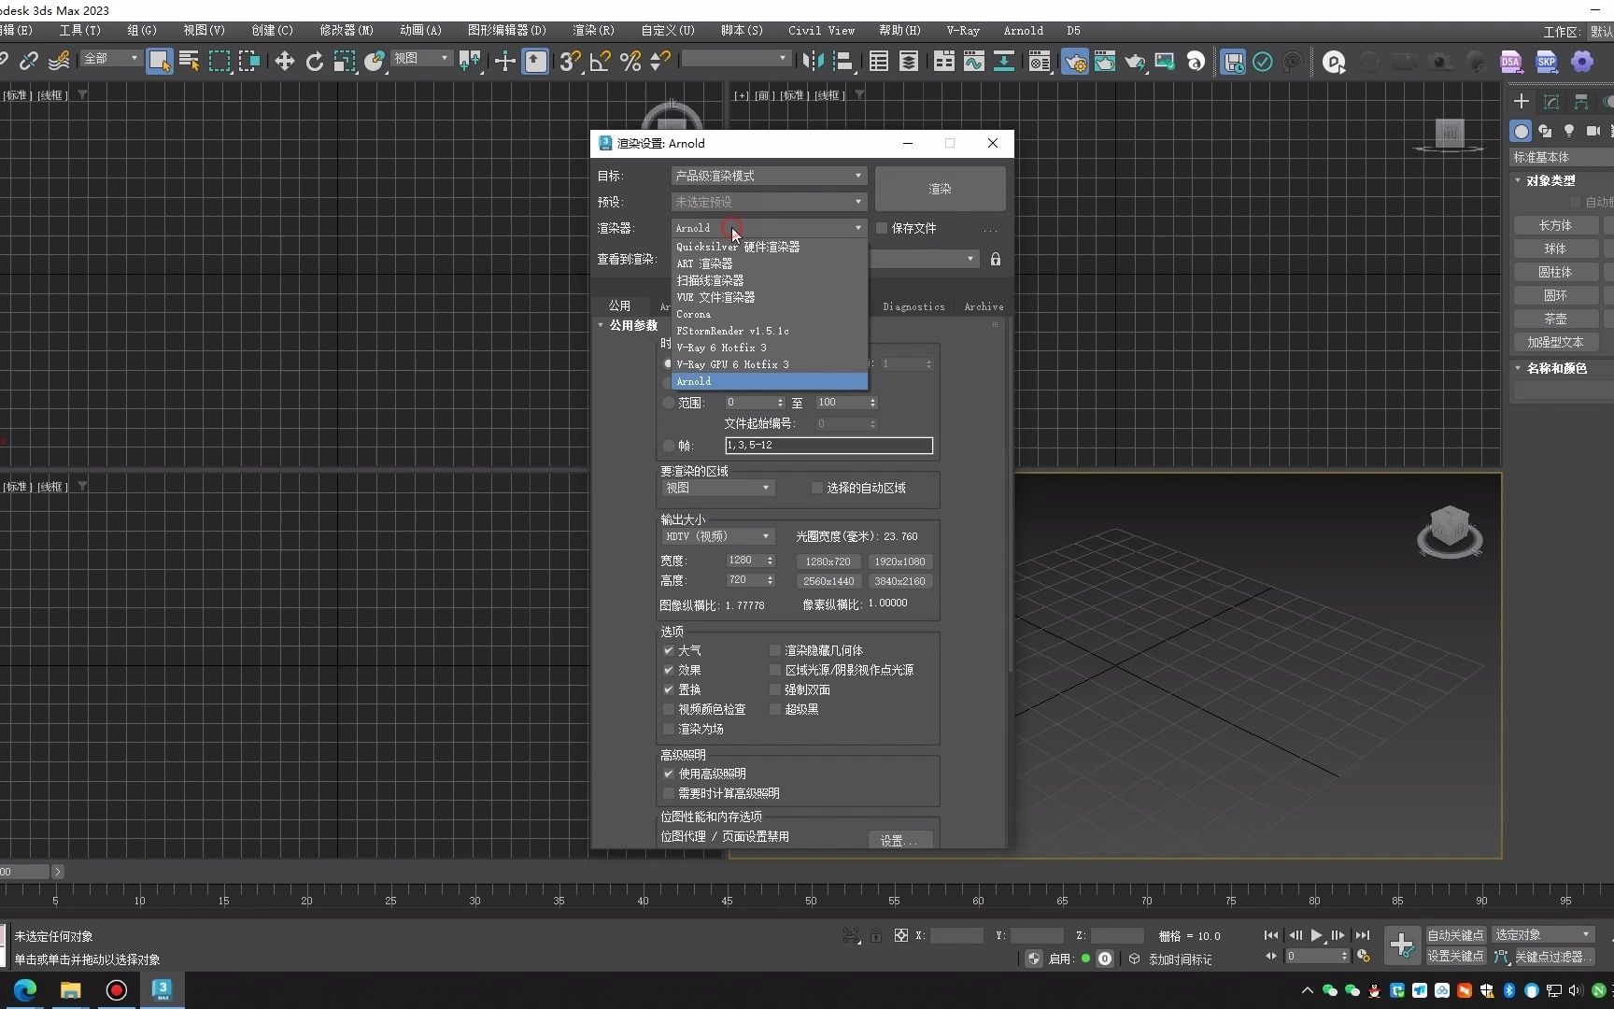Click lock icon beside View to Render
This screenshot has width=1614, height=1009.
(996, 259)
